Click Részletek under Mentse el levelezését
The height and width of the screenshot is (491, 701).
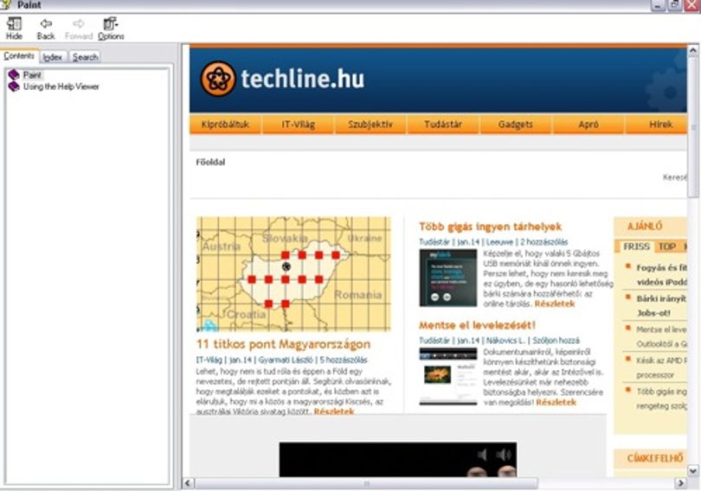coord(556,402)
